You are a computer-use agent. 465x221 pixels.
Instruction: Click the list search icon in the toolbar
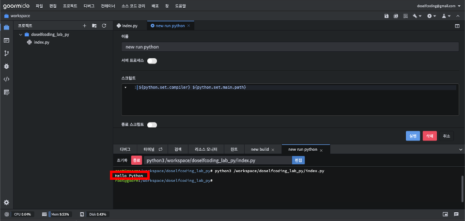[x=406, y=16]
